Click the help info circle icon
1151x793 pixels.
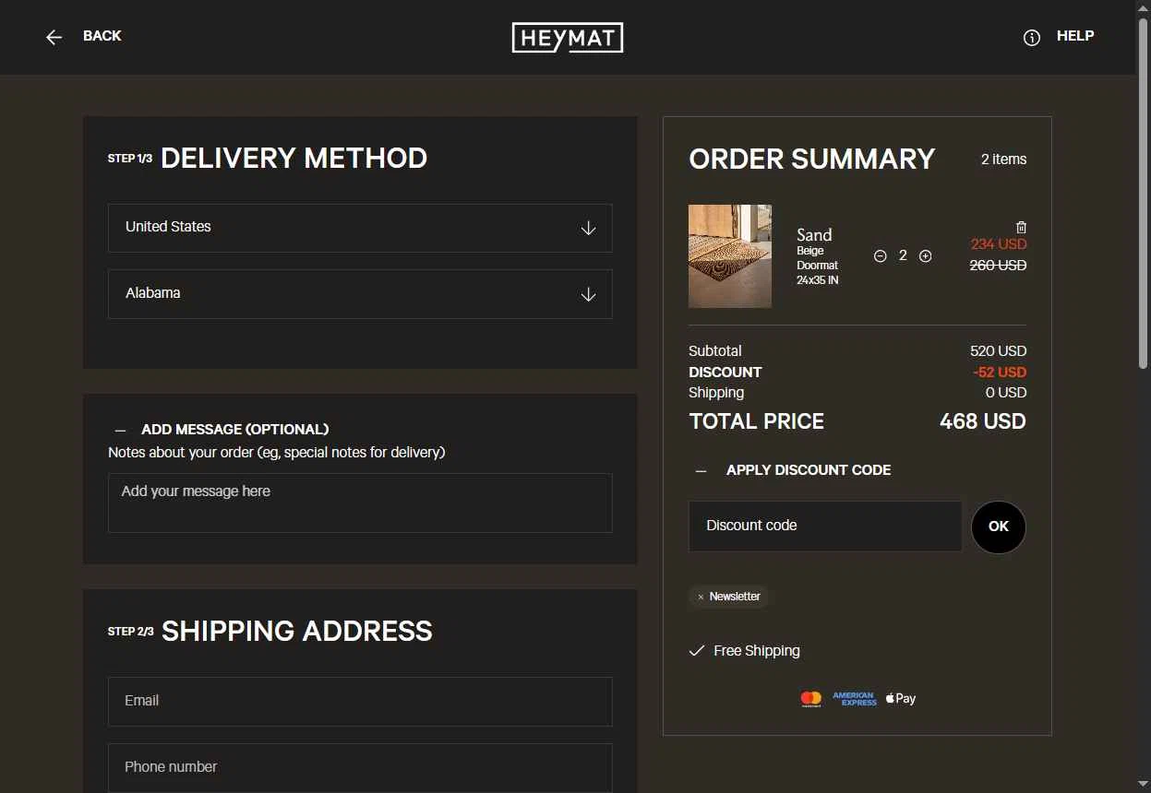pyautogui.click(x=1032, y=38)
